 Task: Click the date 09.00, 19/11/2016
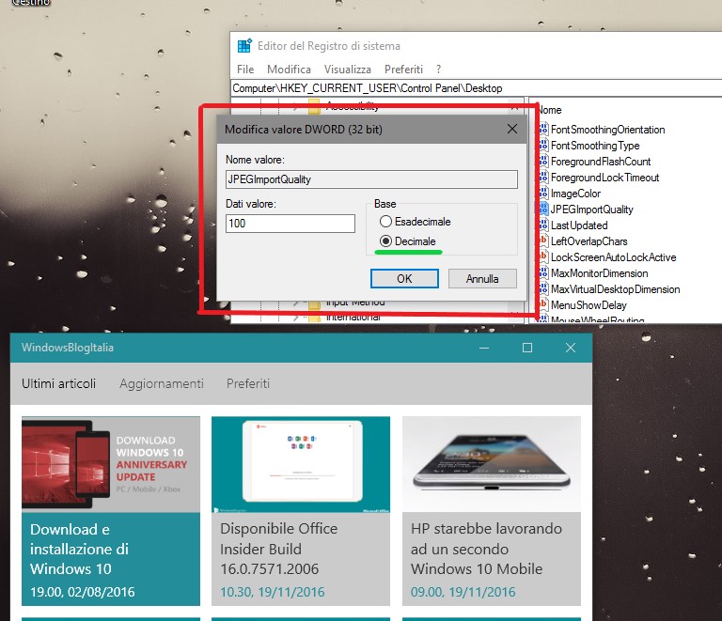coord(463,592)
